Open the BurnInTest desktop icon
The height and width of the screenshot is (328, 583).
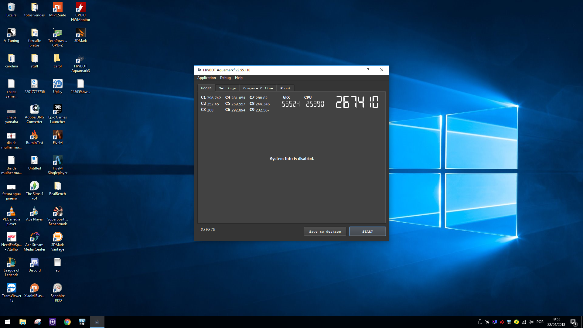pos(34,137)
